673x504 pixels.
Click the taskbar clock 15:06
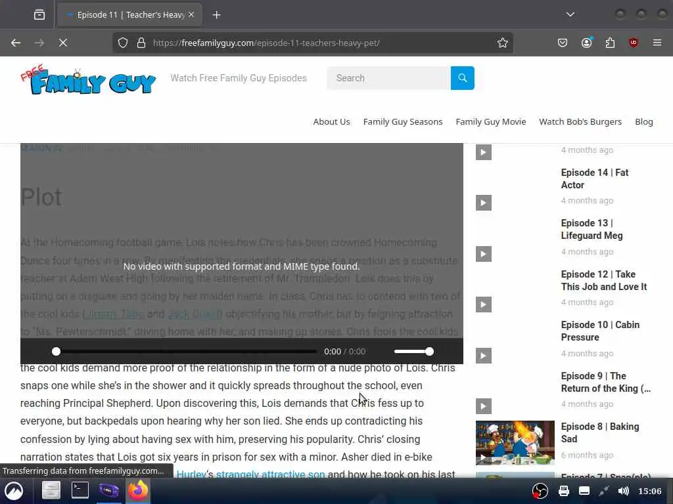tap(649, 491)
